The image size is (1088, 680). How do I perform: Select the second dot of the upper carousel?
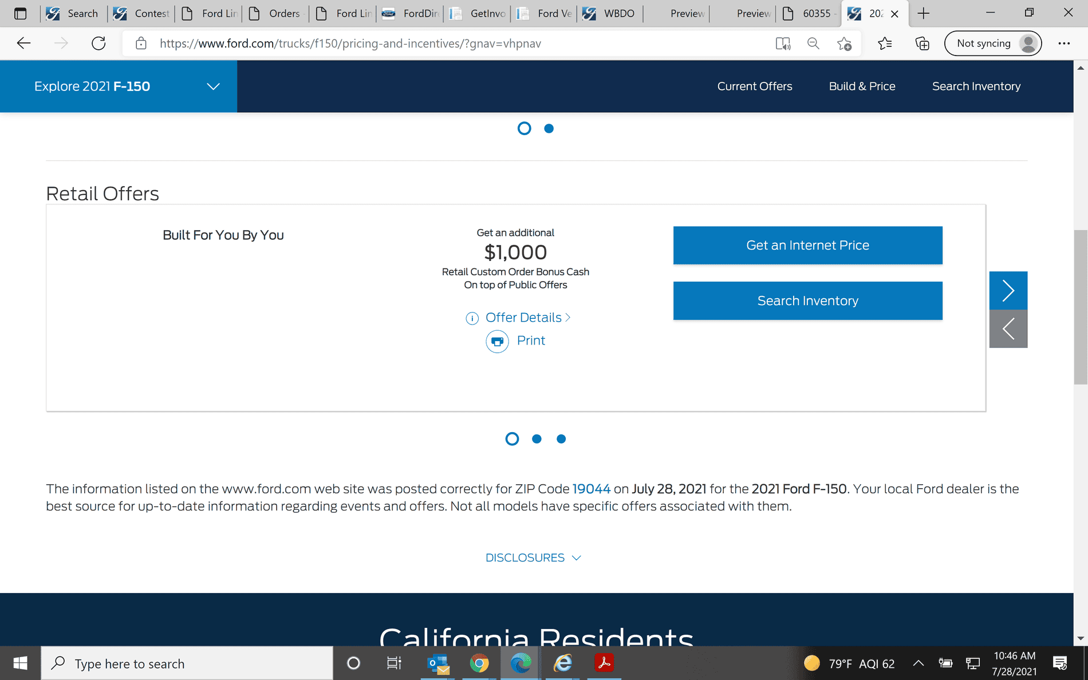pyautogui.click(x=549, y=129)
